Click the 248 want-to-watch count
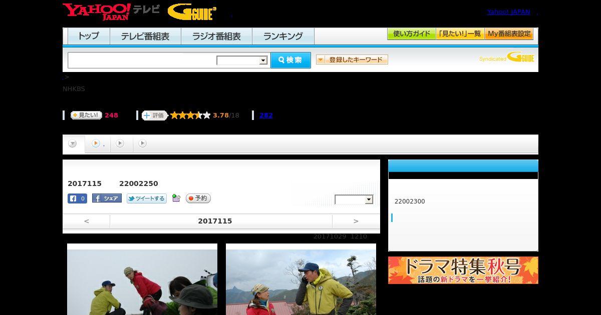Image resolution: width=601 pixels, height=315 pixels. click(111, 115)
